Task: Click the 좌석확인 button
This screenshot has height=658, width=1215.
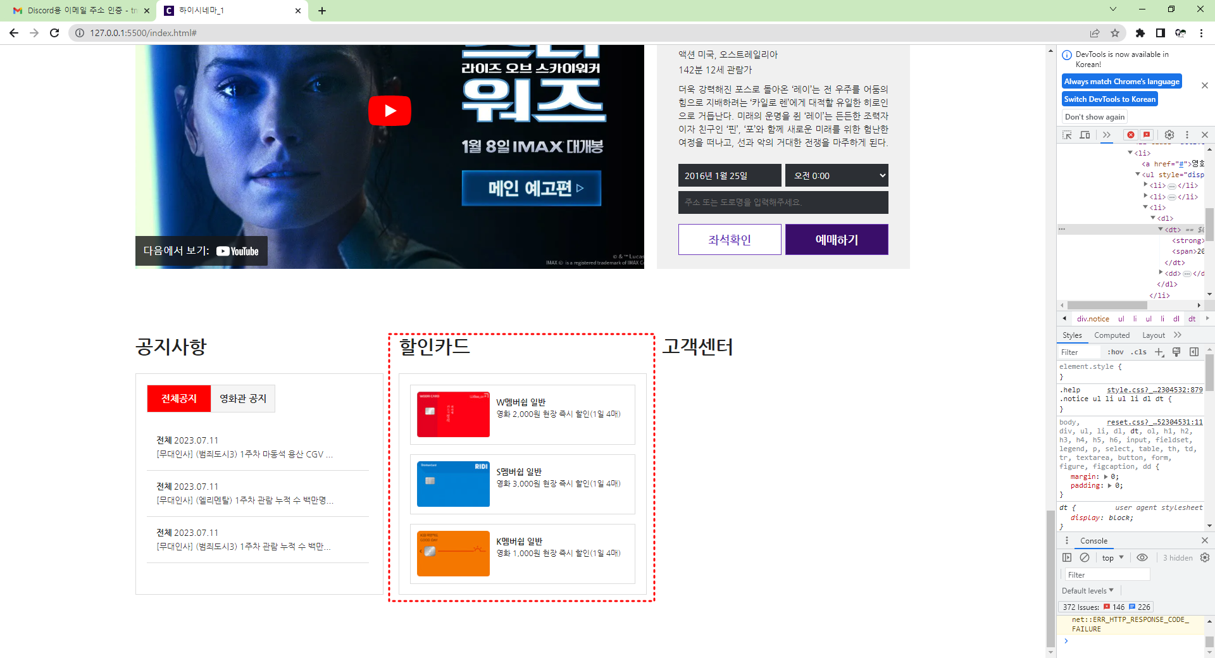Action: pyautogui.click(x=730, y=240)
